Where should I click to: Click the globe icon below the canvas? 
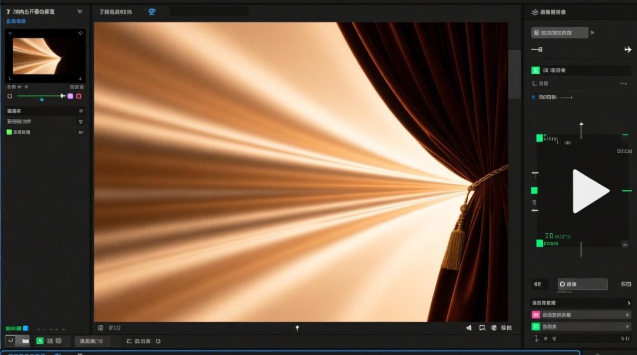tap(494, 328)
